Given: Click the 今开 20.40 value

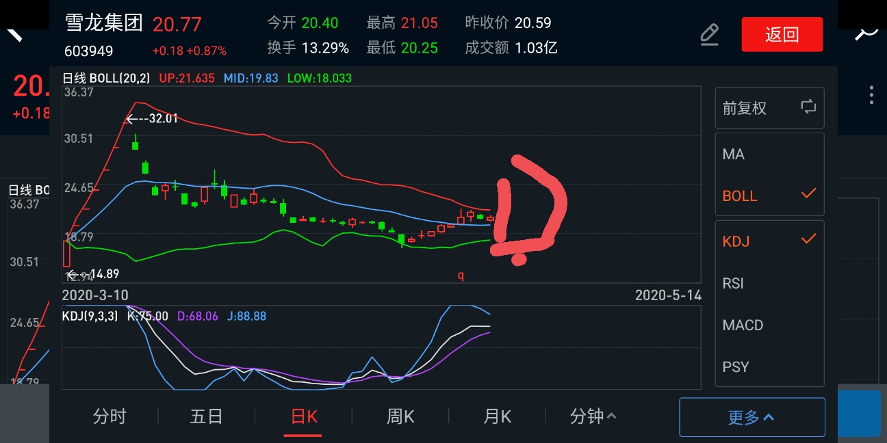Looking at the screenshot, I should click(x=320, y=23).
